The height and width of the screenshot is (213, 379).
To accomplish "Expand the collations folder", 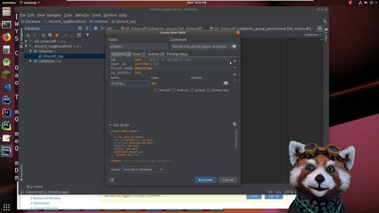I will [31, 61].
